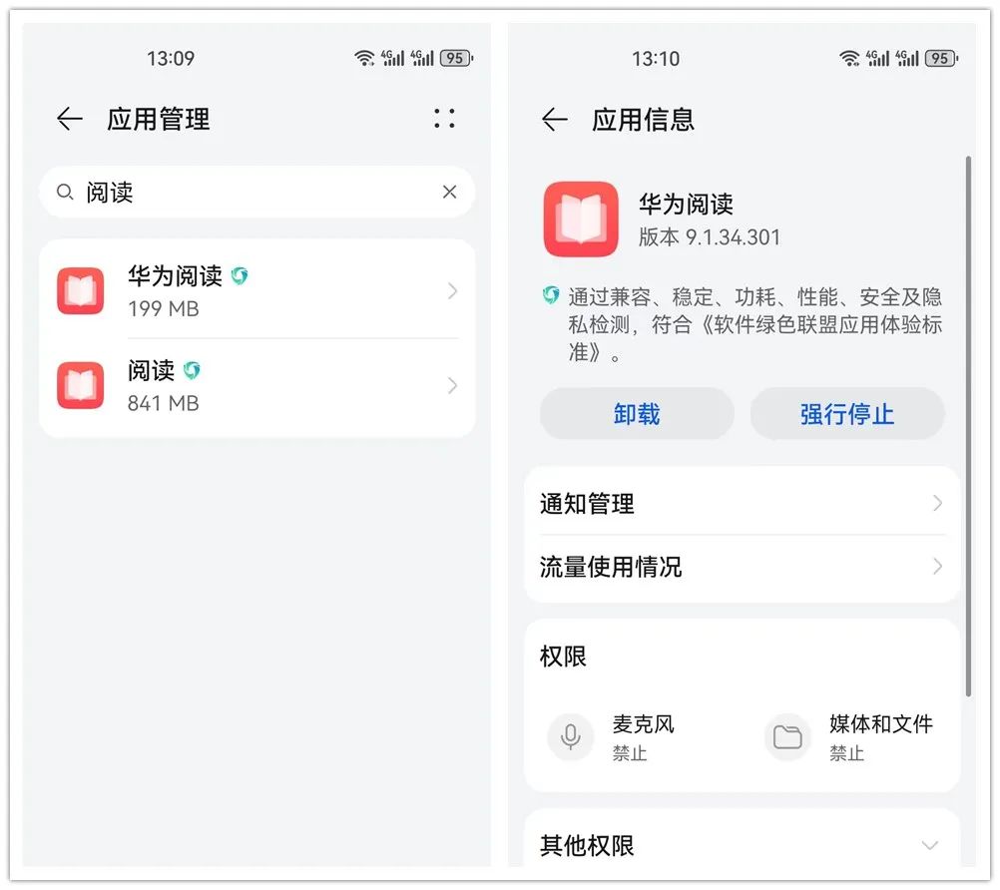This screenshot has width=1000, height=890.
Task: Tap the search magnifier icon
Action: (65, 192)
